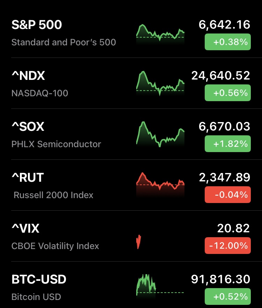
Task: Toggle the Bitcoin +0.52% change badge
Action: click(x=227, y=296)
